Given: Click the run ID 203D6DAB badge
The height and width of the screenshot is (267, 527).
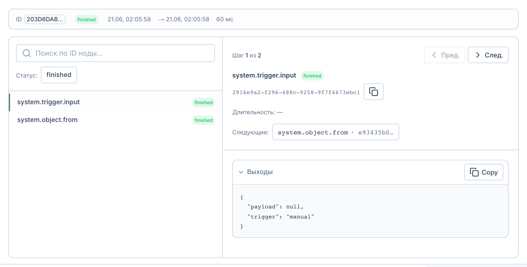Looking at the screenshot, I should (x=45, y=19).
